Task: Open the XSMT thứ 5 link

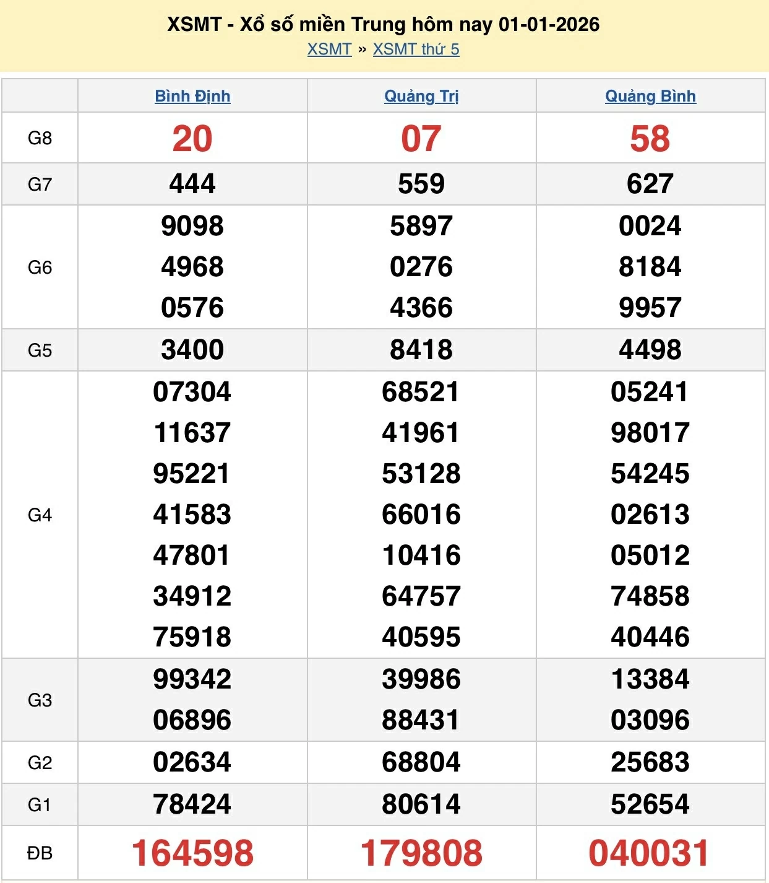Action: (x=416, y=49)
